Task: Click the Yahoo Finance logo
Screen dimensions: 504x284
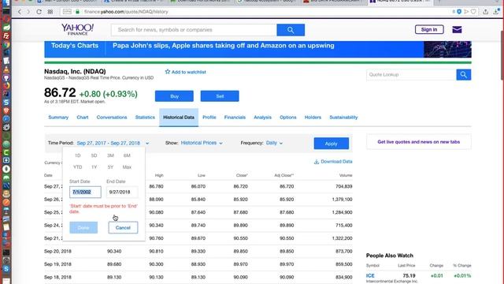Action: pos(77,29)
